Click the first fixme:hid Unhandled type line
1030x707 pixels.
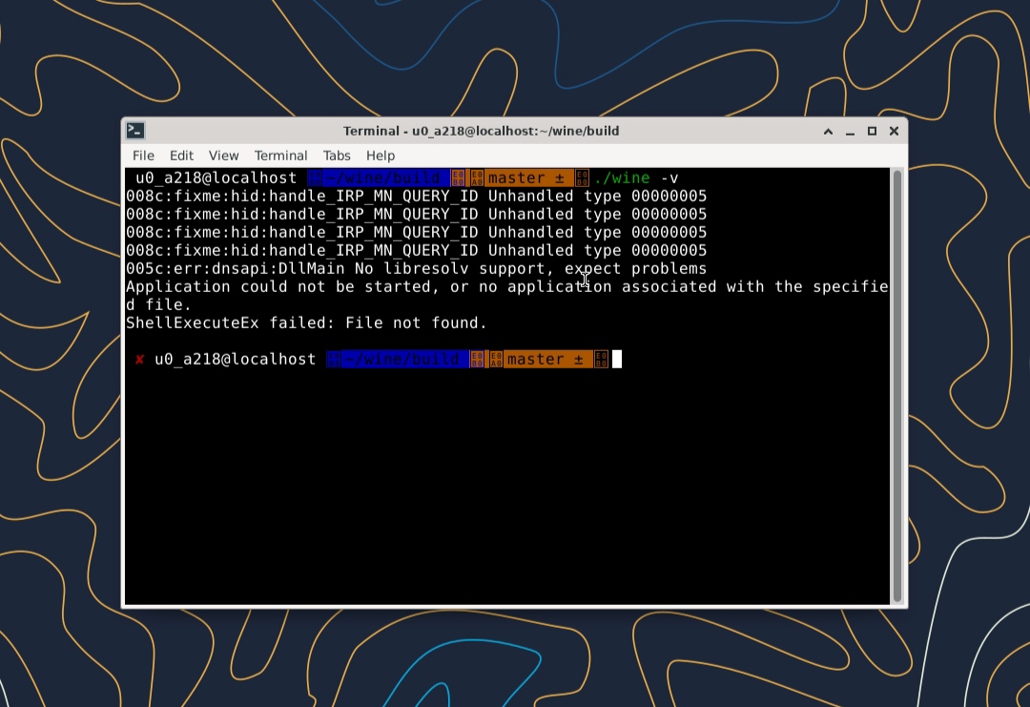416,197
